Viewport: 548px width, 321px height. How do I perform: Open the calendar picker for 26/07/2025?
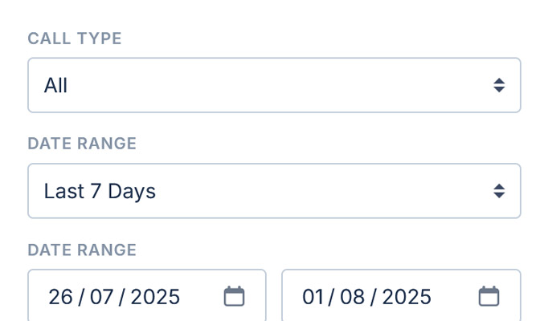pyautogui.click(x=234, y=296)
